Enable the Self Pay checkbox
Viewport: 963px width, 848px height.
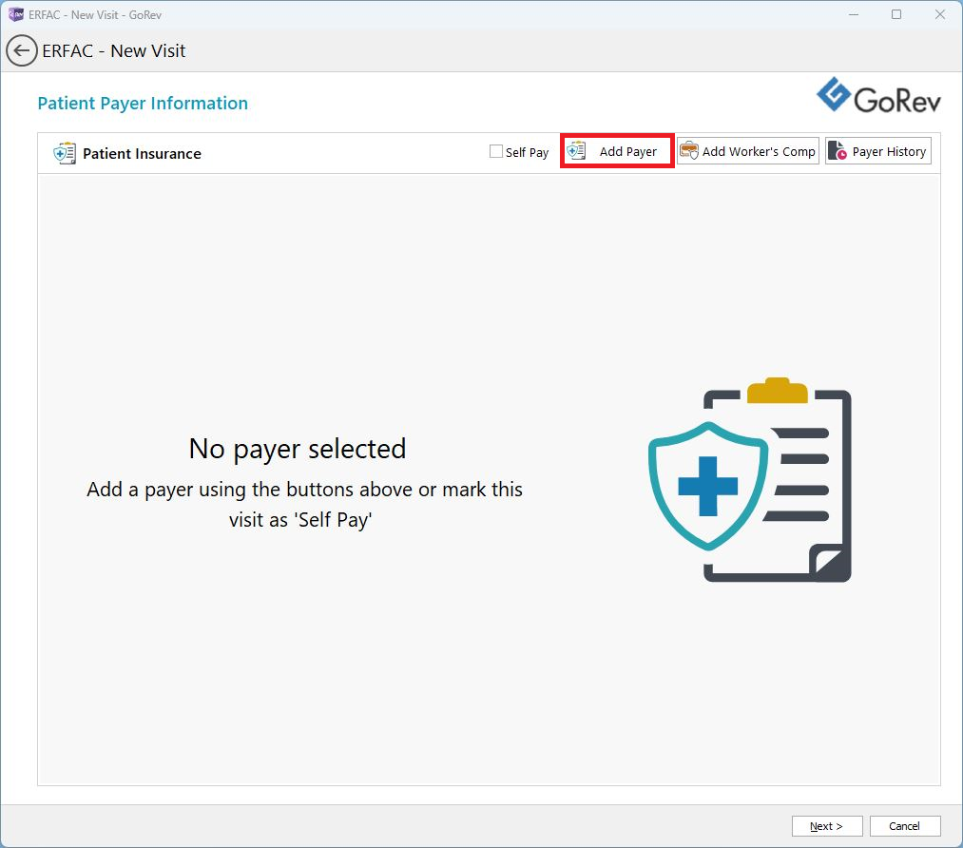coord(495,151)
